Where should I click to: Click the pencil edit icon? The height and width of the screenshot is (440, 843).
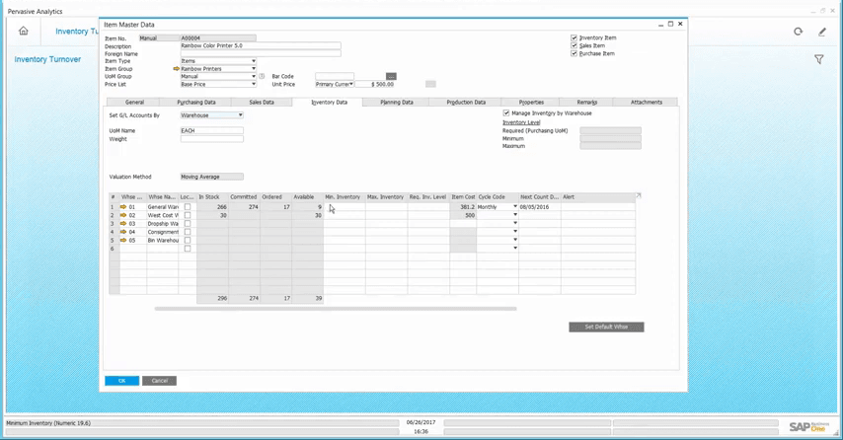822,32
